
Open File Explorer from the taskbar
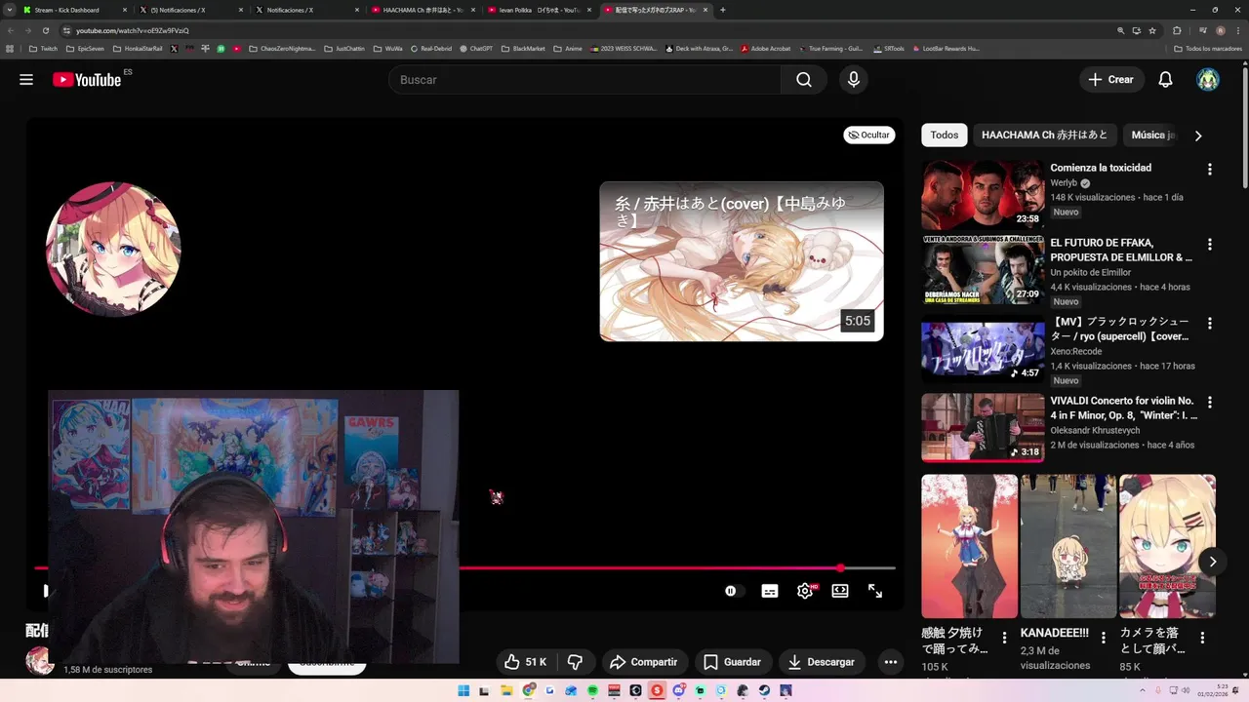[x=506, y=690]
